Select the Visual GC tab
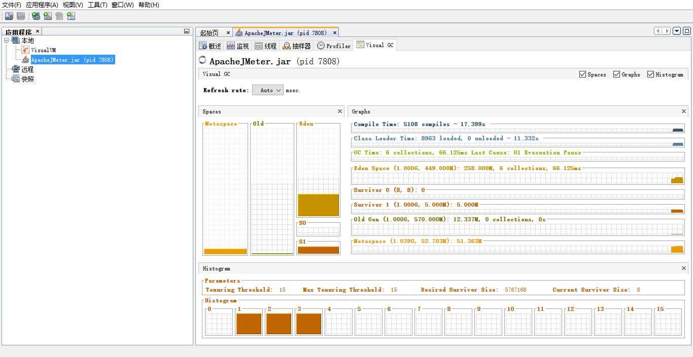Screen dimensions: 693x357 375,45
